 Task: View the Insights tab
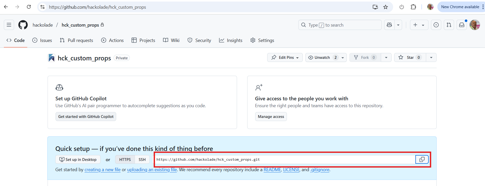(231, 40)
